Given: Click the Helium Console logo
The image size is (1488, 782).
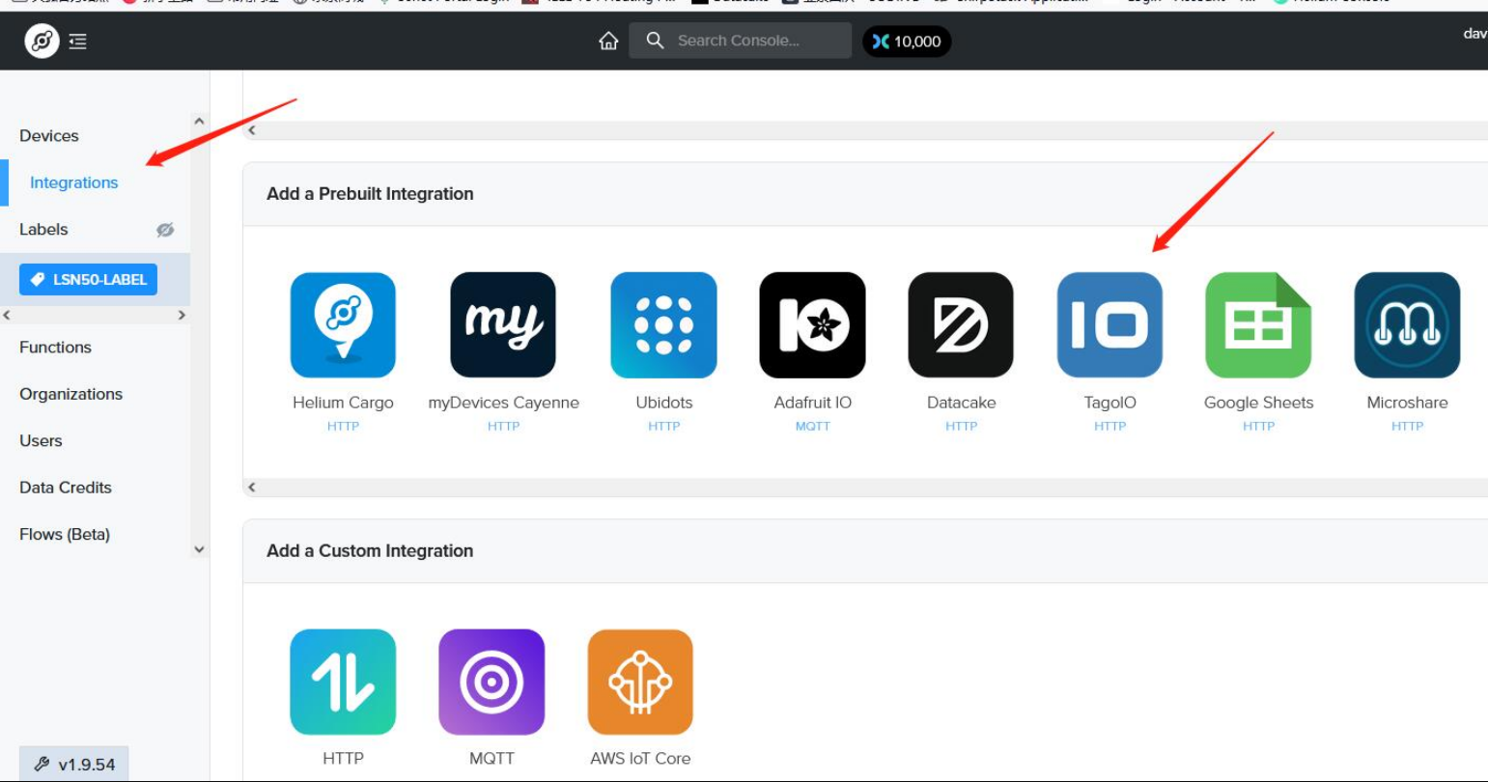Looking at the screenshot, I should [42, 41].
